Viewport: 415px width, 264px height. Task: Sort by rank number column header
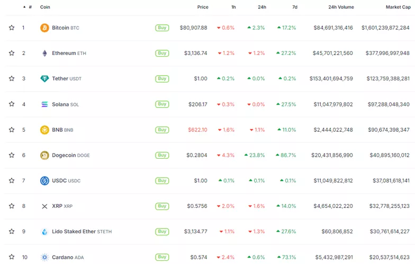(x=28, y=7)
